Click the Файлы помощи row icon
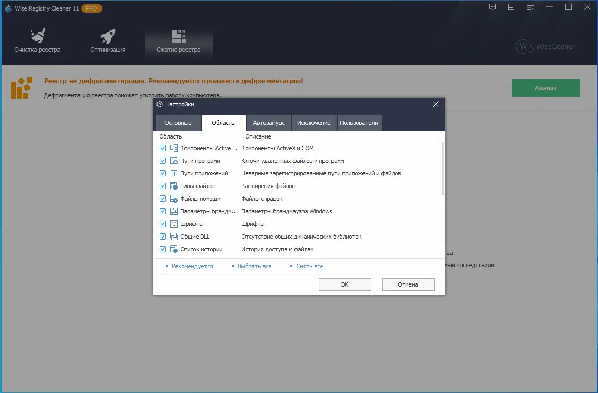The image size is (598, 393). [x=173, y=199]
